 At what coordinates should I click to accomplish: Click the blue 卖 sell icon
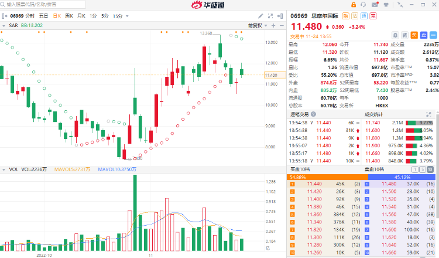tap(424, 35)
